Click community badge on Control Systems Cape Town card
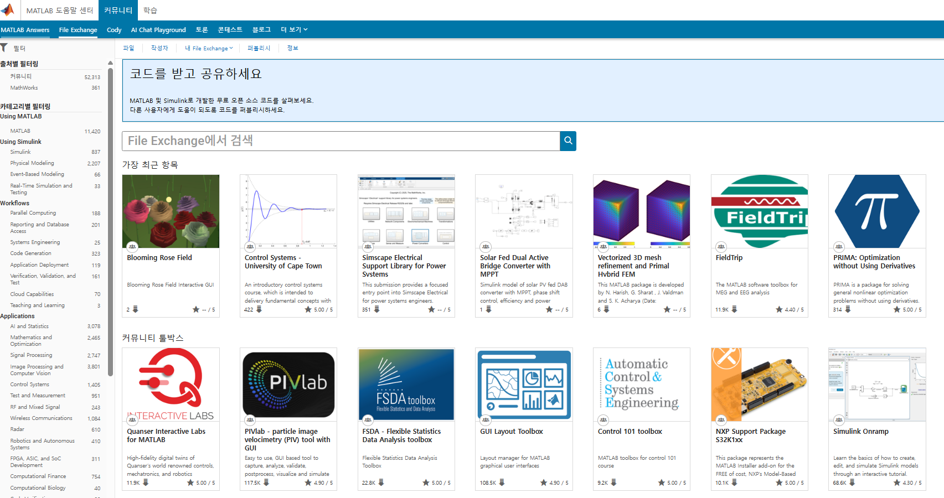Viewport: 944px width, 498px height. 250,247
